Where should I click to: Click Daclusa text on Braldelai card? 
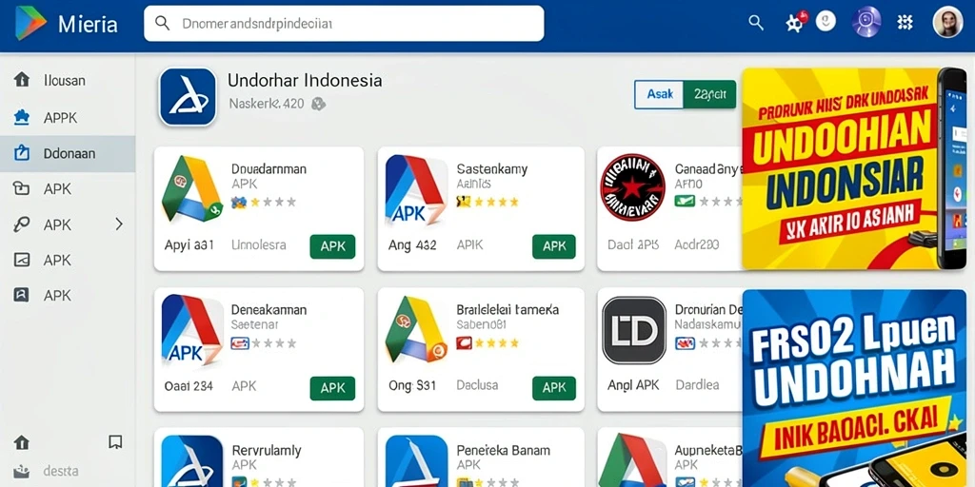pyautogui.click(x=477, y=386)
